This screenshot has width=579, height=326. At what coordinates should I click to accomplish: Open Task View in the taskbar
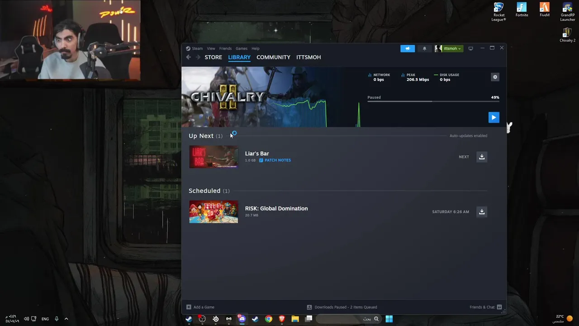[308, 319]
